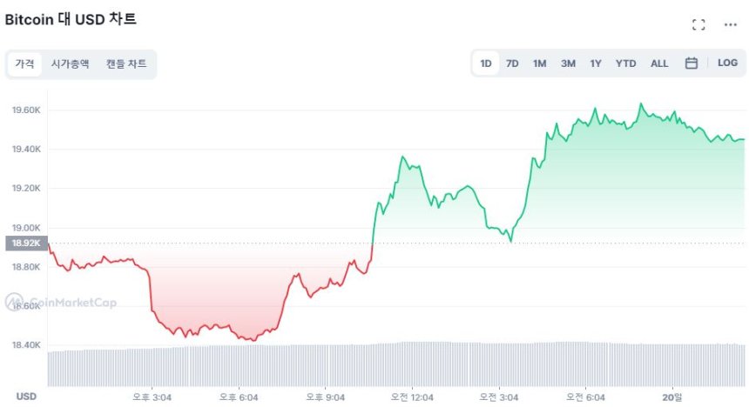
Task: Select the 3M time range
Action: [x=568, y=63]
